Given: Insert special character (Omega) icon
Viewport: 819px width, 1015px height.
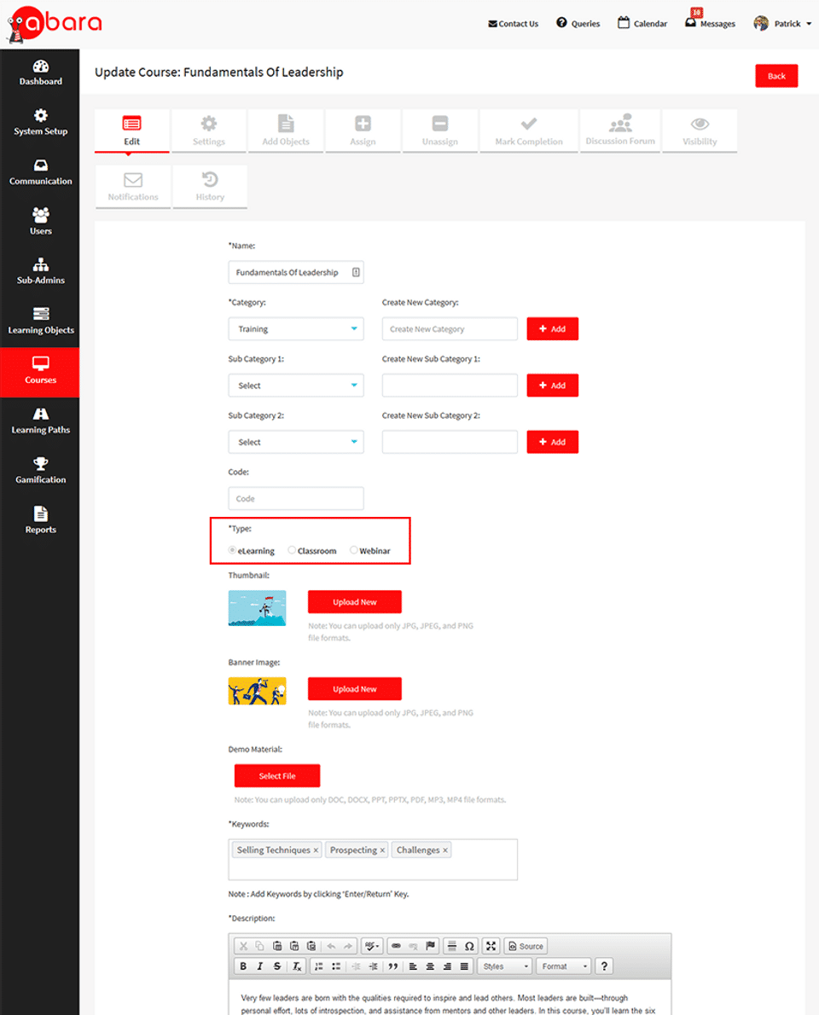Looking at the screenshot, I should [469, 946].
